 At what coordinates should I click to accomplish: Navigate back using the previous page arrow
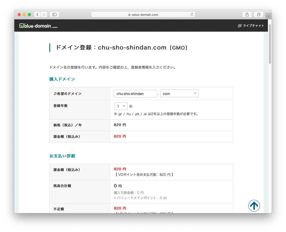click(x=37, y=15)
